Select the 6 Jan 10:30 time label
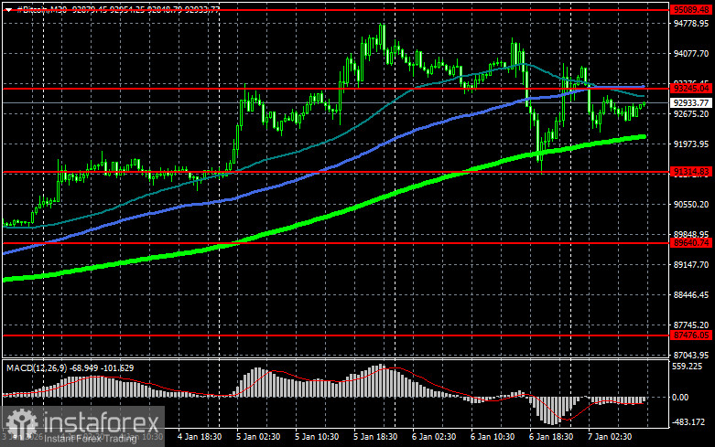The height and width of the screenshot is (447, 715). pyautogui.click(x=493, y=437)
